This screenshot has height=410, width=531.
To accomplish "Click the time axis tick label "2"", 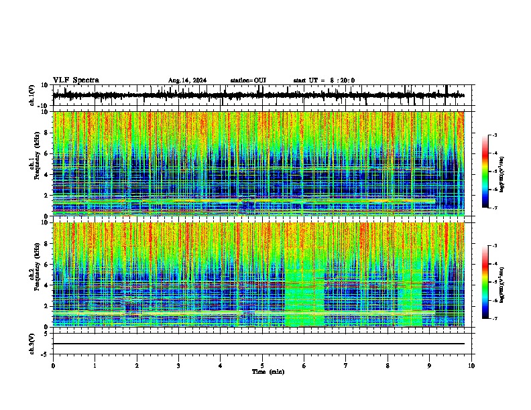I will (x=137, y=366).
